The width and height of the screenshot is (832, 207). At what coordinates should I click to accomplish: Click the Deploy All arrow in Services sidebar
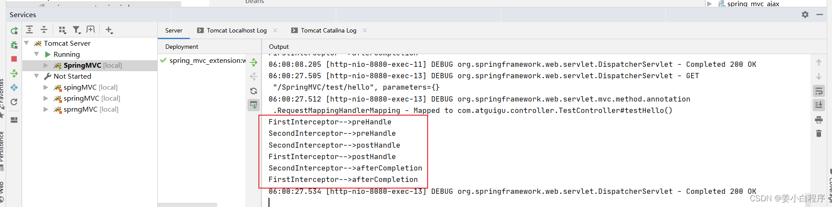click(x=14, y=73)
